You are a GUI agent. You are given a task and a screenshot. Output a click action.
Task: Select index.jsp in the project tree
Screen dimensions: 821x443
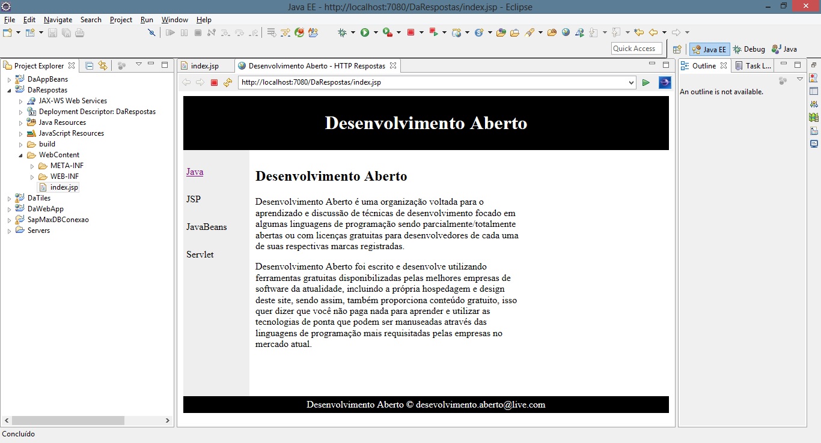click(x=64, y=187)
